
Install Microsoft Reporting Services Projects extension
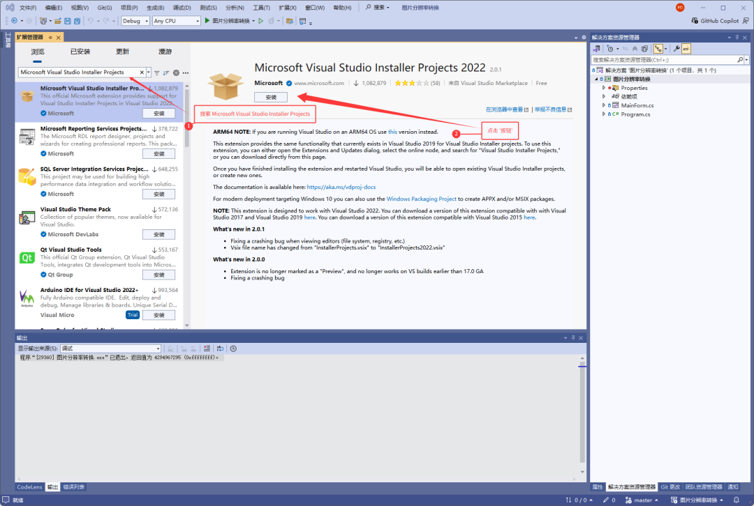pyautogui.click(x=158, y=153)
